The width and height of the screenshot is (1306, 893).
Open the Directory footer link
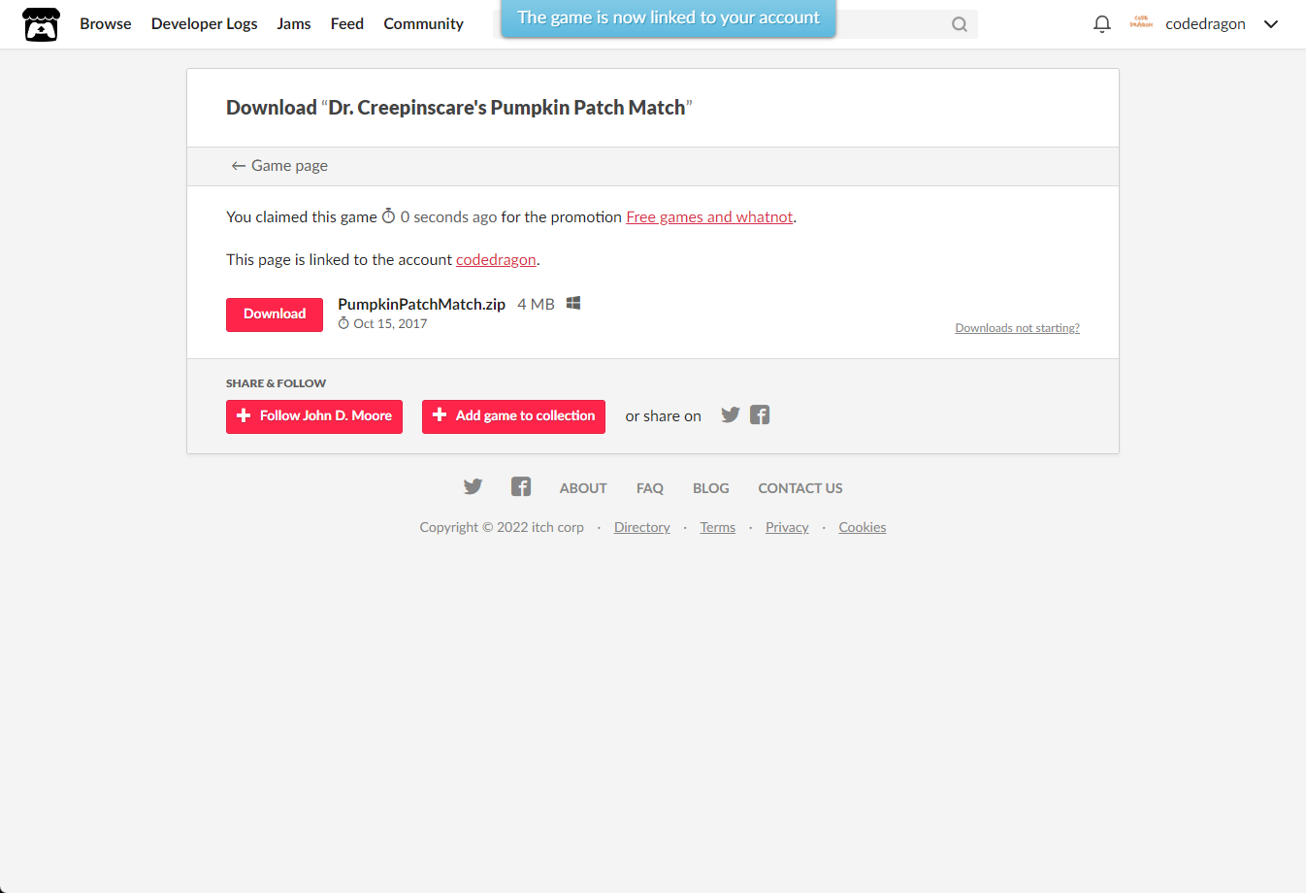click(642, 527)
